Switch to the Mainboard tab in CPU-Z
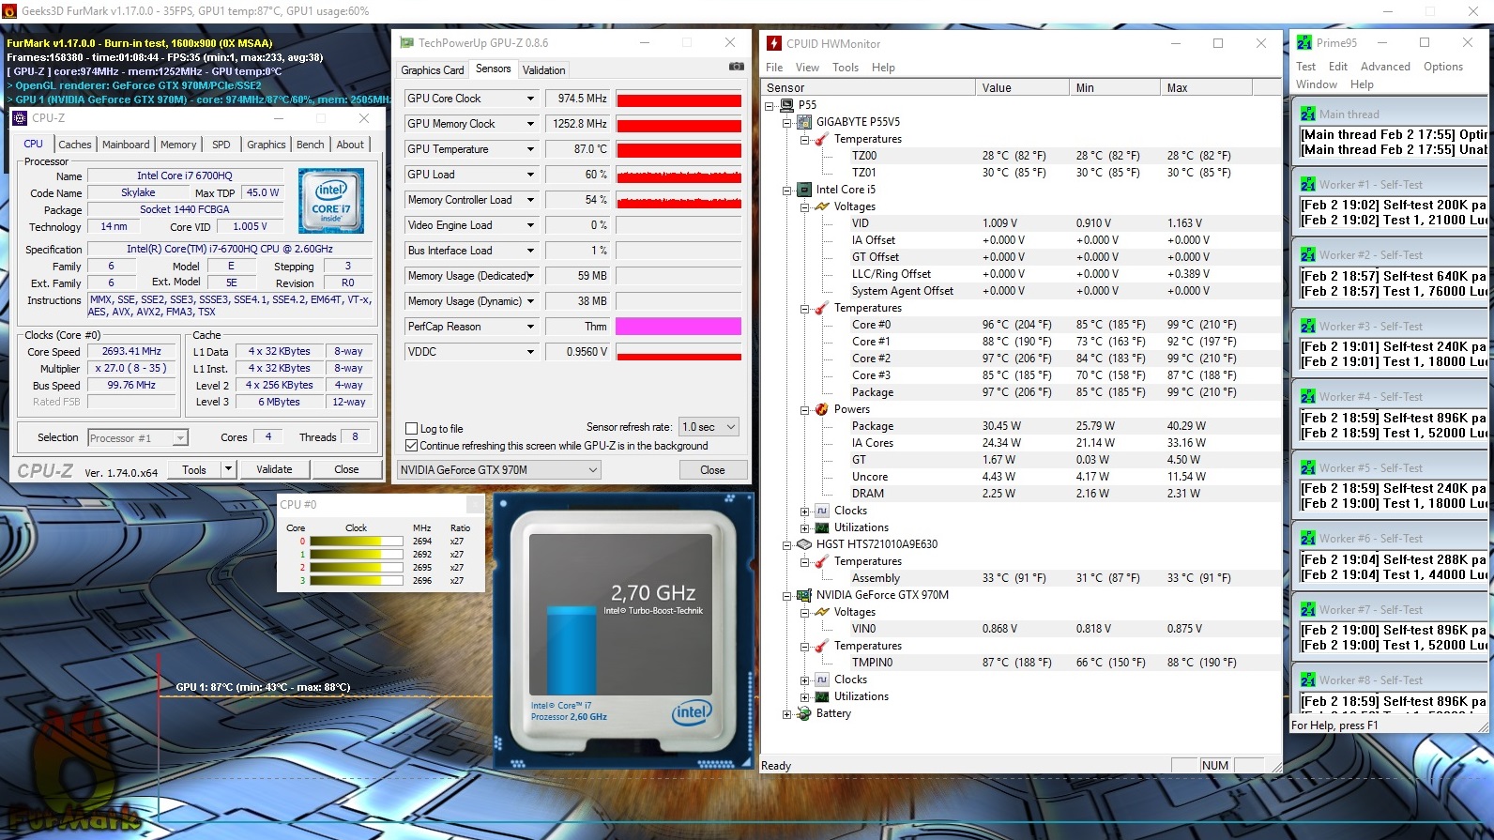The image size is (1494, 840). tap(126, 145)
